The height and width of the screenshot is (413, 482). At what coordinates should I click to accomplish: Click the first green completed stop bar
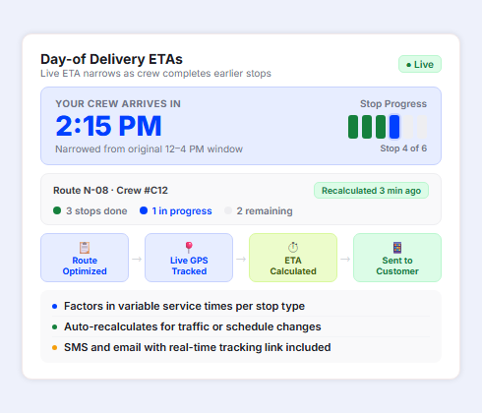353,127
